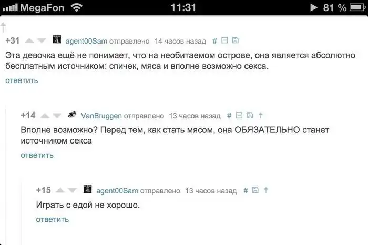Open the profile link of user VanBruggen

[x=101, y=116]
